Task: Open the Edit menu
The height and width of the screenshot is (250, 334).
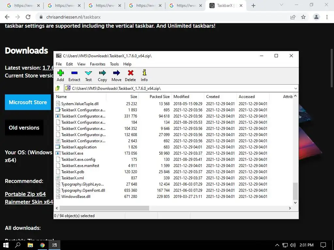Action: [x=69, y=64]
